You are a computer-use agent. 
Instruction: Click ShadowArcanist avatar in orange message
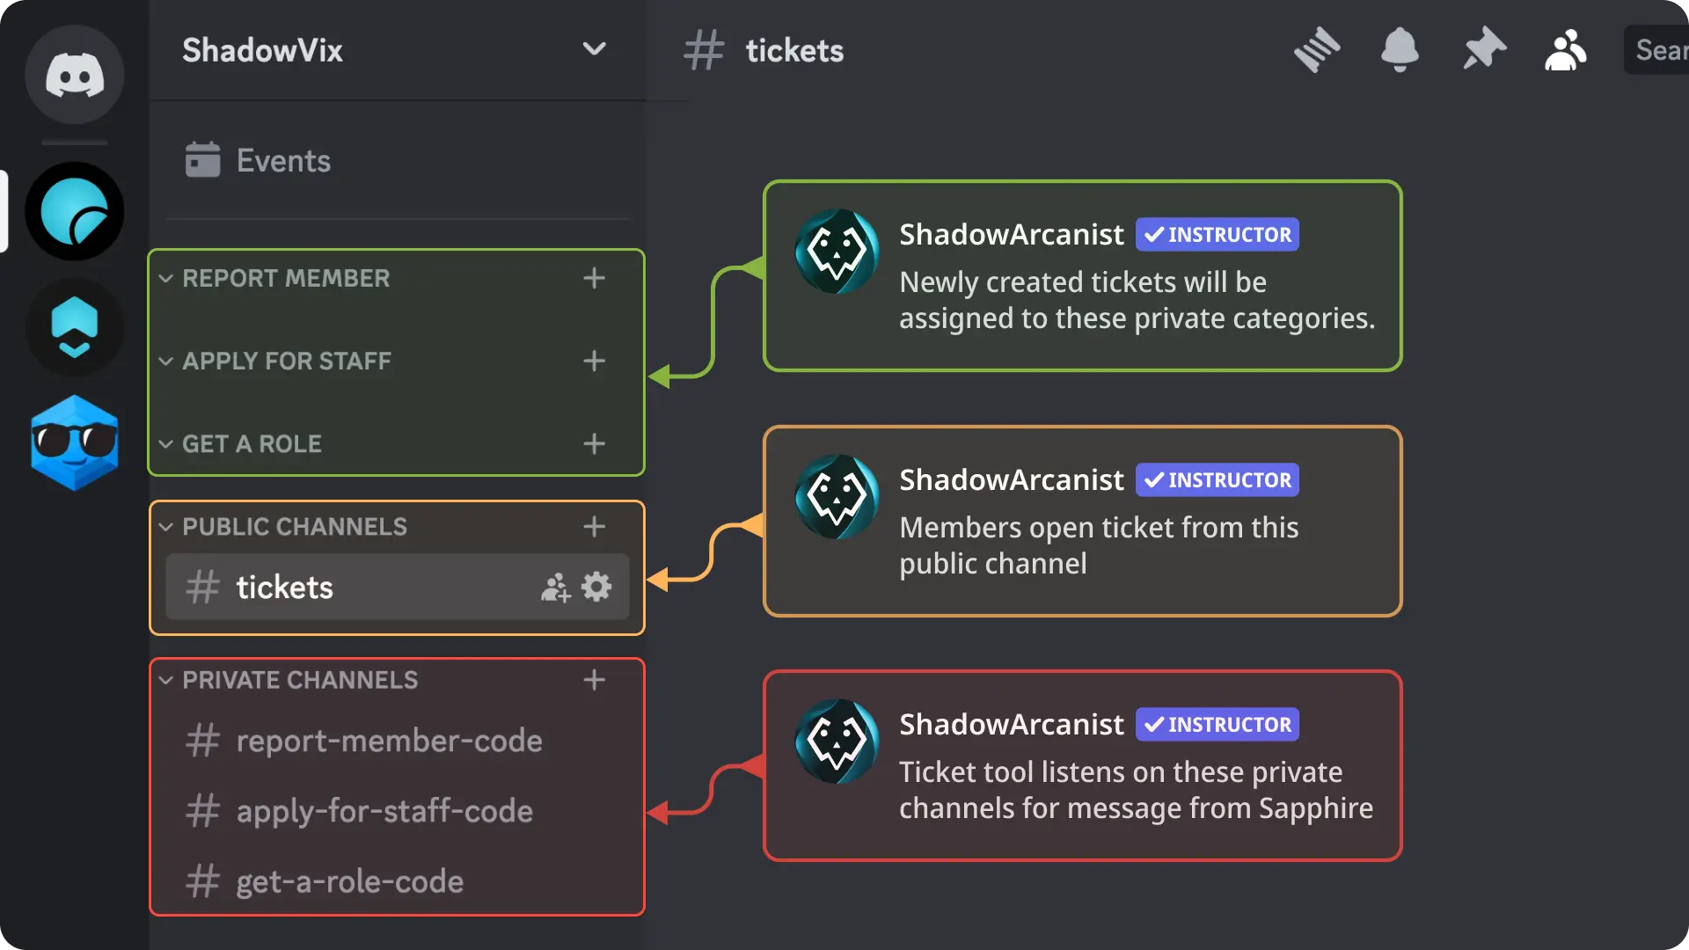click(837, 496)
